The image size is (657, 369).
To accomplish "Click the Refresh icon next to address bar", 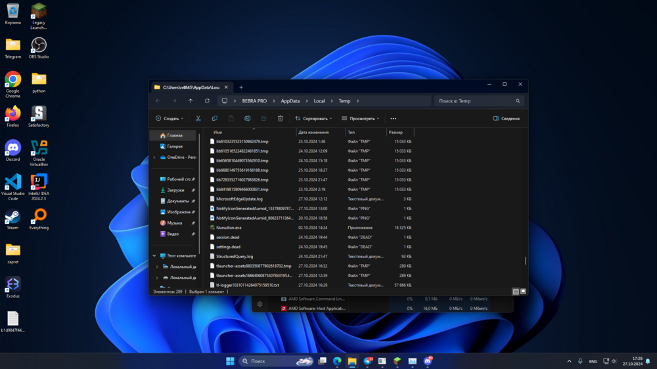I will [x=207, y=101].
